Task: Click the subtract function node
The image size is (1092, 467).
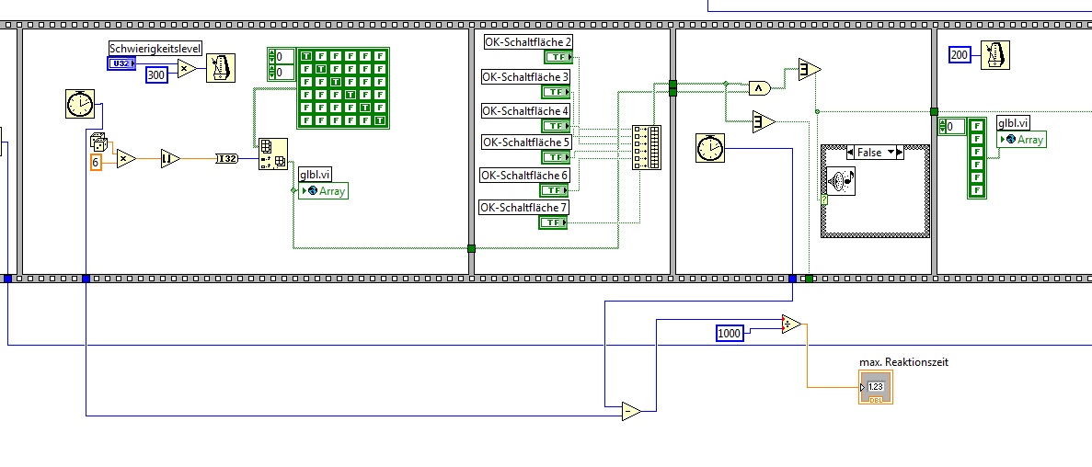Action: (x=632, y=411)
